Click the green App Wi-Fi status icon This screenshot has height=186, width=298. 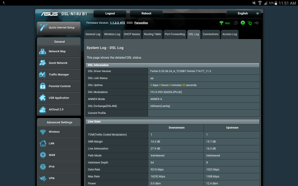pos(221,22)
